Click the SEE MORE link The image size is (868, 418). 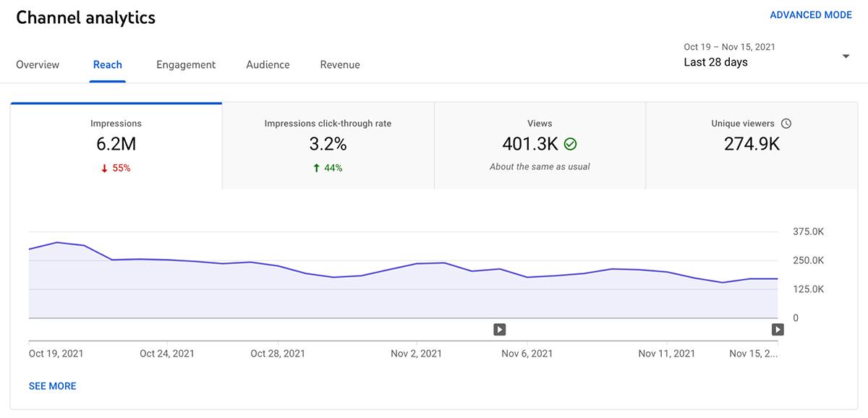[52, 385]
